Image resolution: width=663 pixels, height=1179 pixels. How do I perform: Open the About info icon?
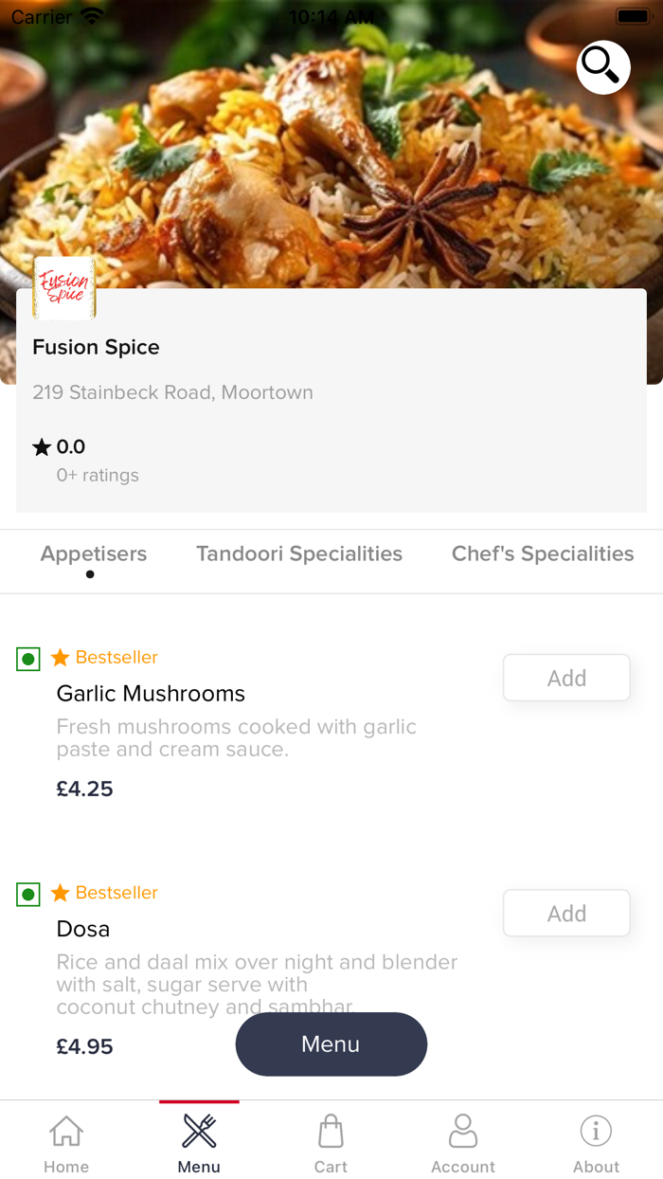click(596, 1130)
